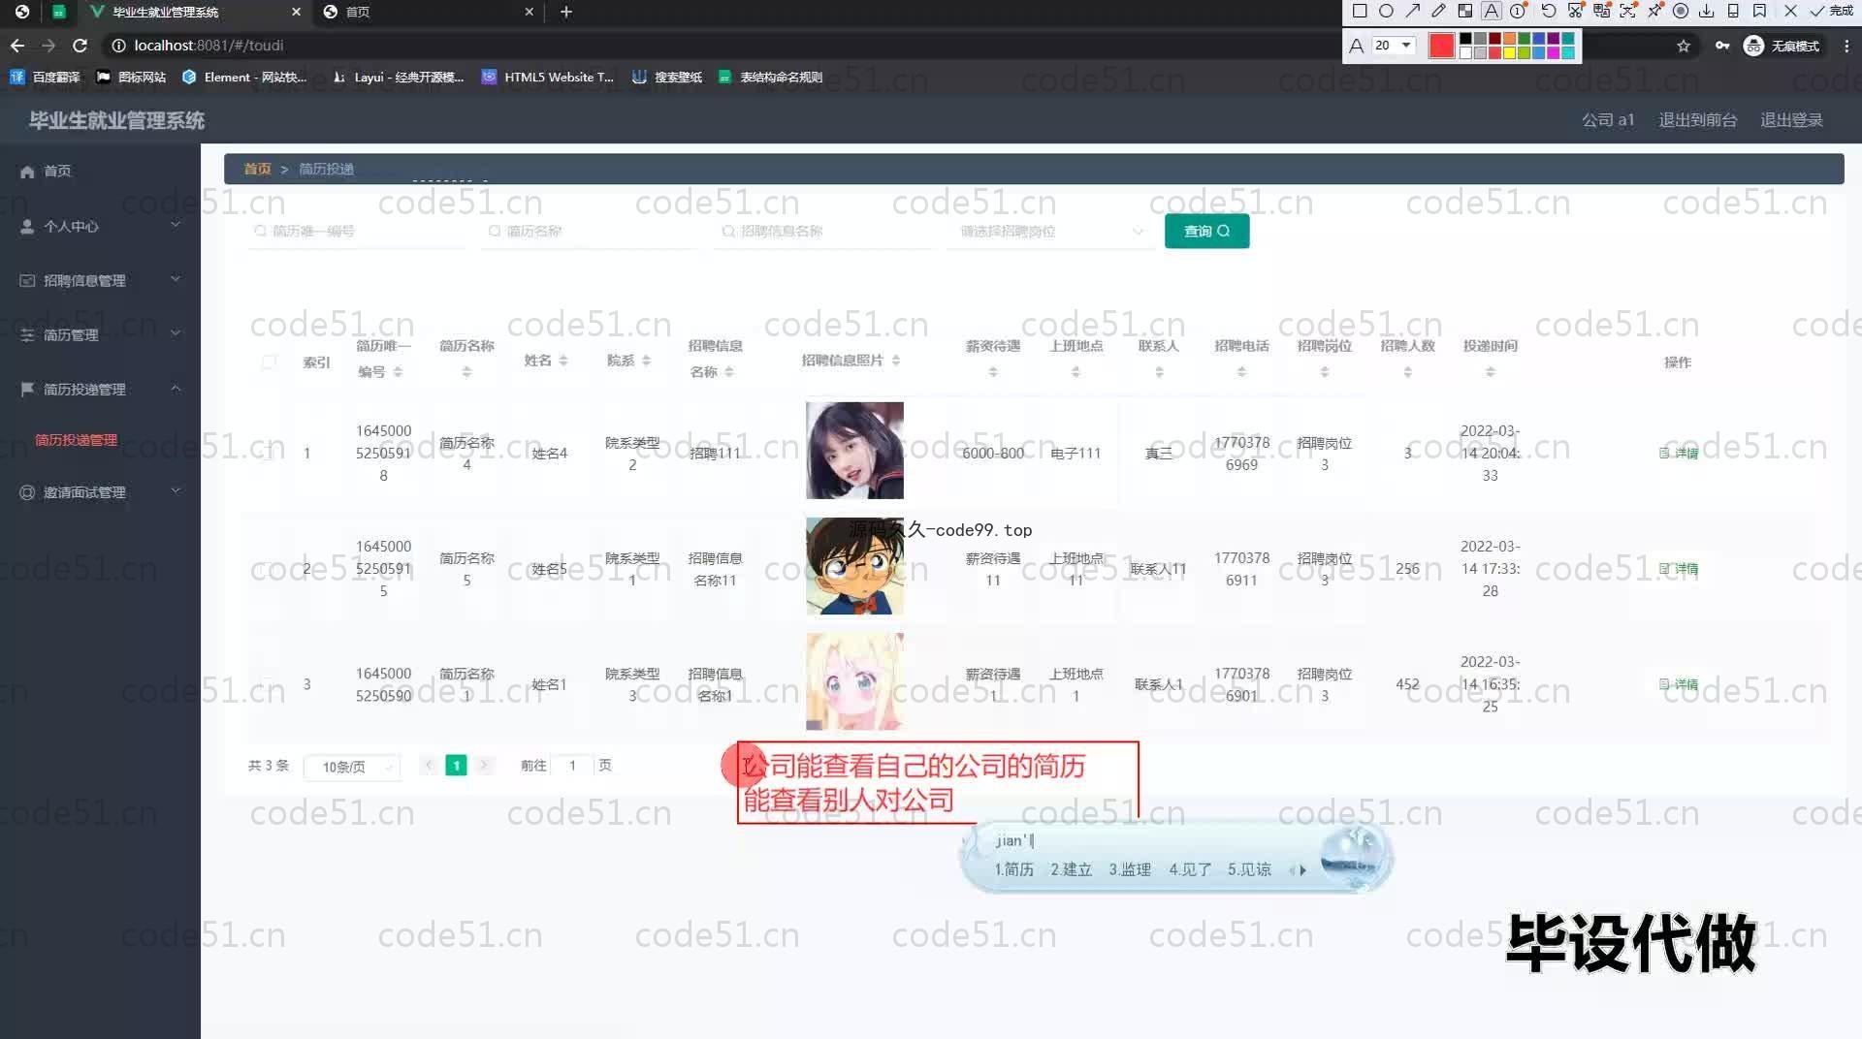1862x1039 pixels.
Task: Click the OCR text recognition icon
Action: point(1628,12)
